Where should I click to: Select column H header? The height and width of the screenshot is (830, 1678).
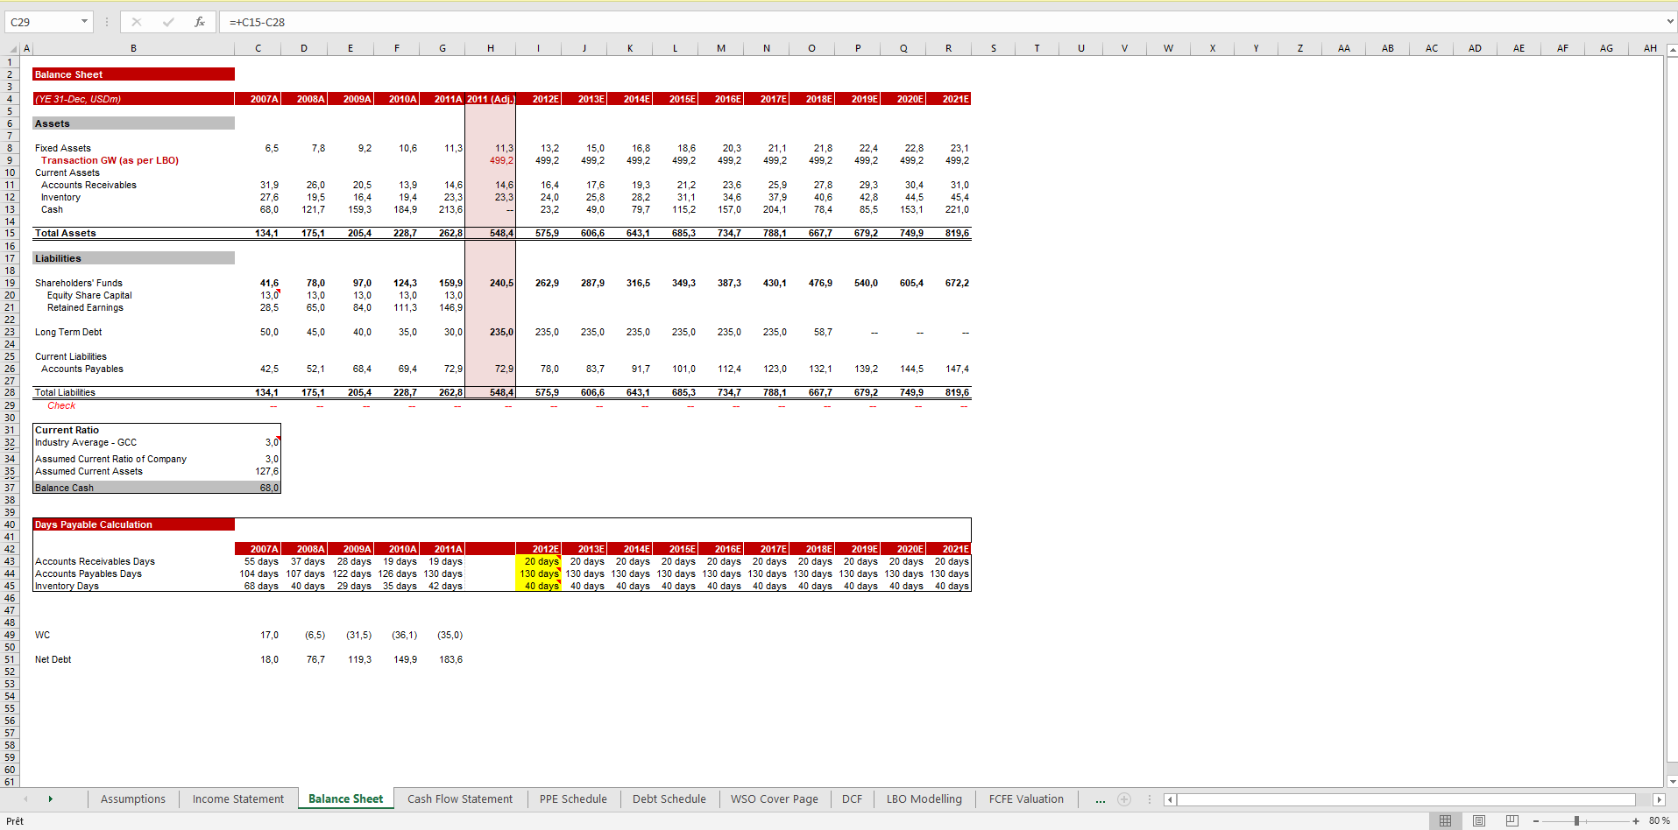pyautogui.click(x=490, y=48)
